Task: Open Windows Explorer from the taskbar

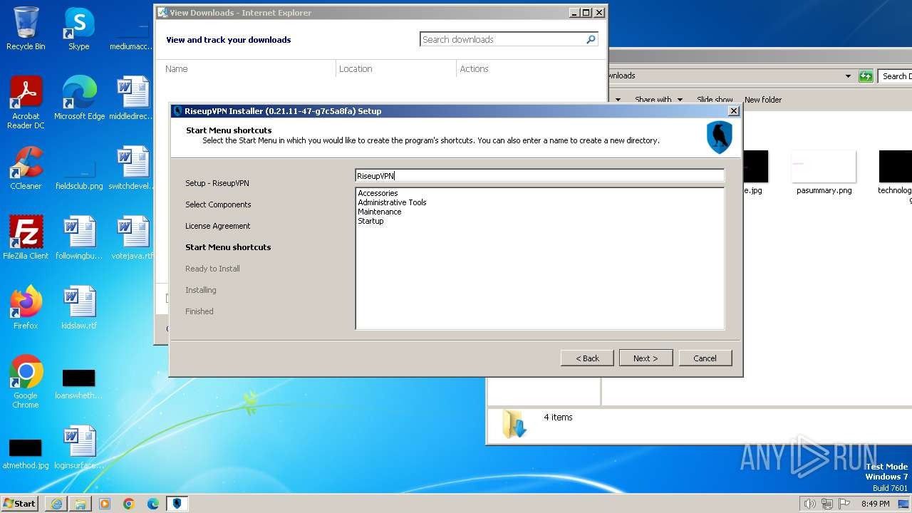Action: click(x=81, y=504)
